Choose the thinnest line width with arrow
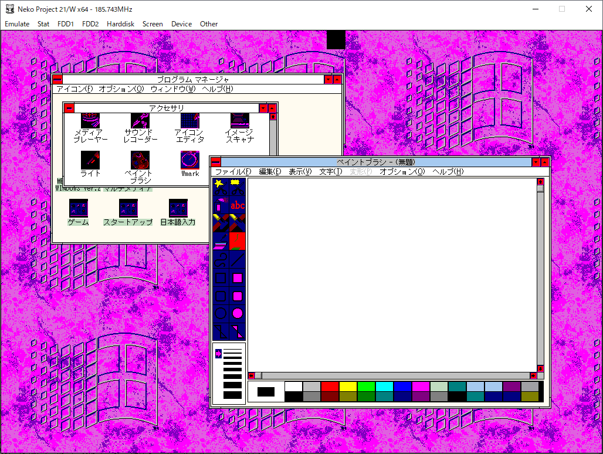This screenshot has width=603, height=454. (x=232, y=350)
